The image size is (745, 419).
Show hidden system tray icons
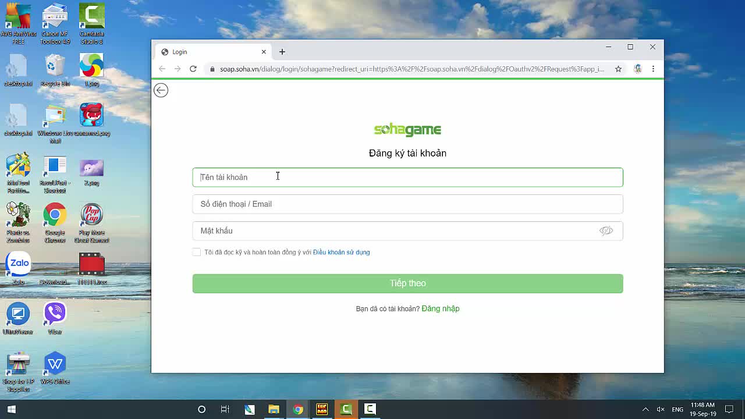tap(645, 409)
